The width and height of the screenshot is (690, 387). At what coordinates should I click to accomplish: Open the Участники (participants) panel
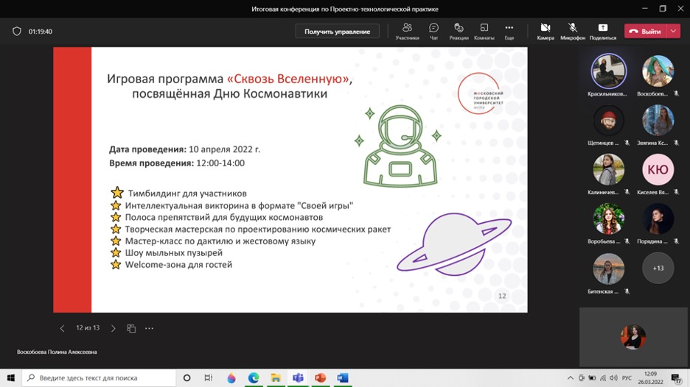click(x=407, y=31)
